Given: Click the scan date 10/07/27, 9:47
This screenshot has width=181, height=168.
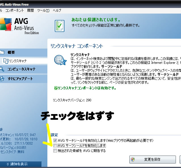Looking at the screenshot, I should [x=25, y=135].
